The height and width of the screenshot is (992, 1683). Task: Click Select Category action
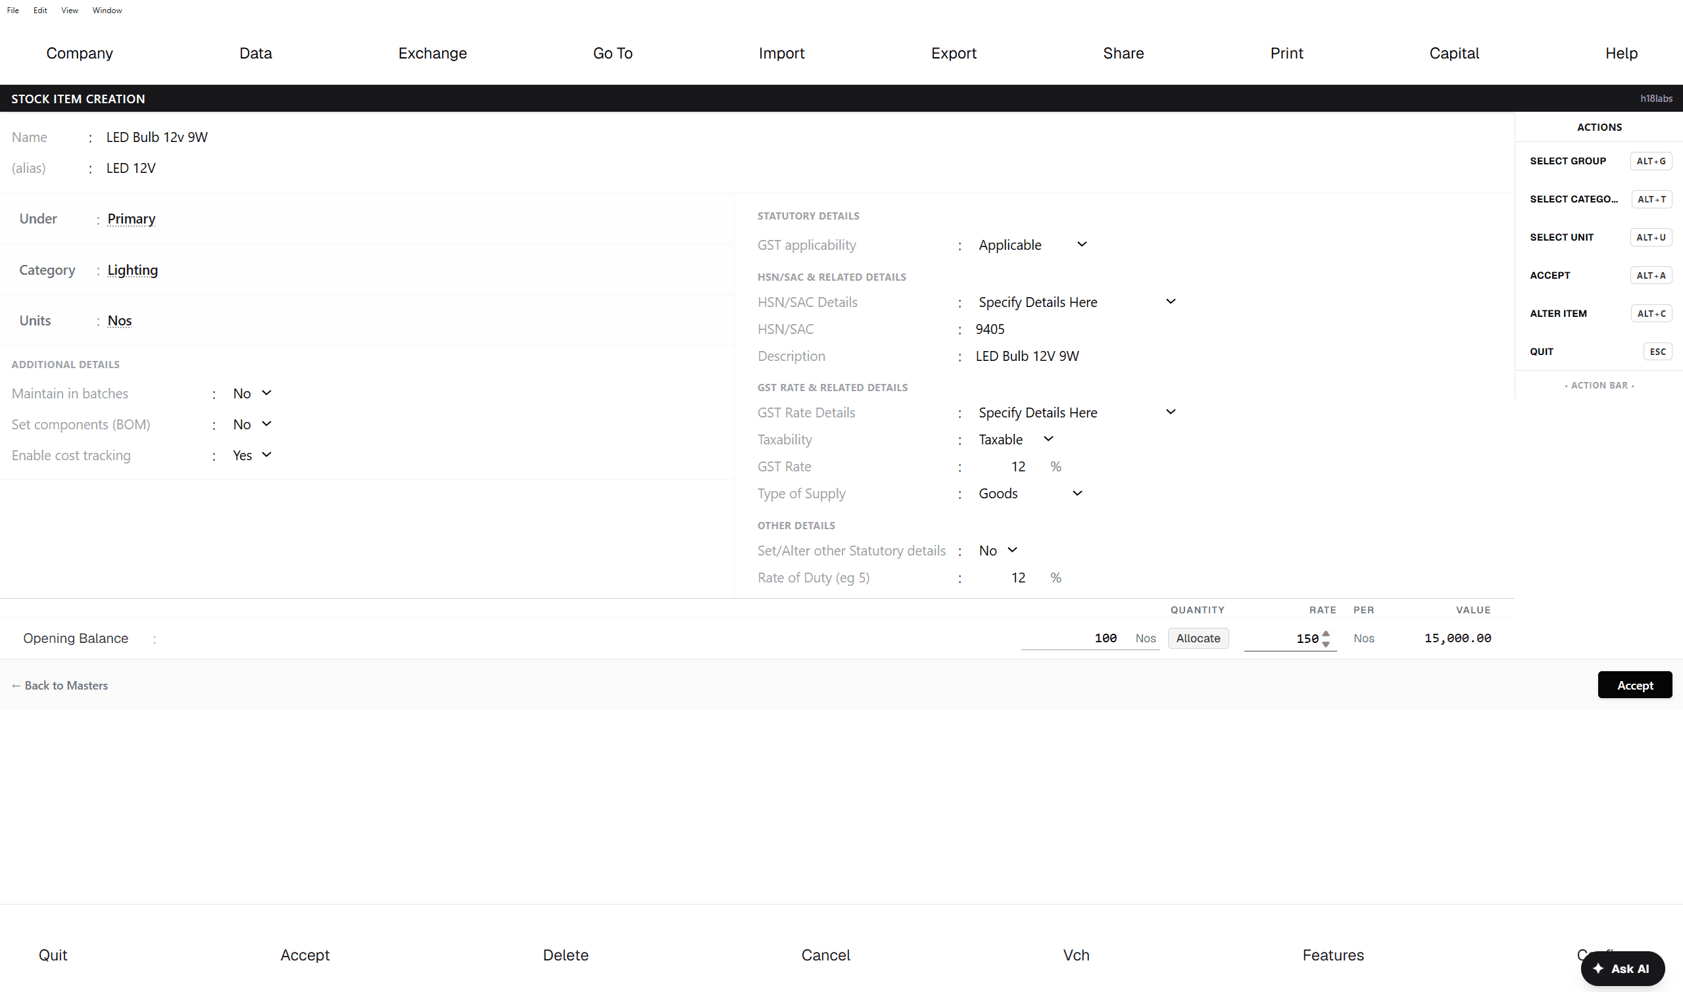[x=1574, y=199]
